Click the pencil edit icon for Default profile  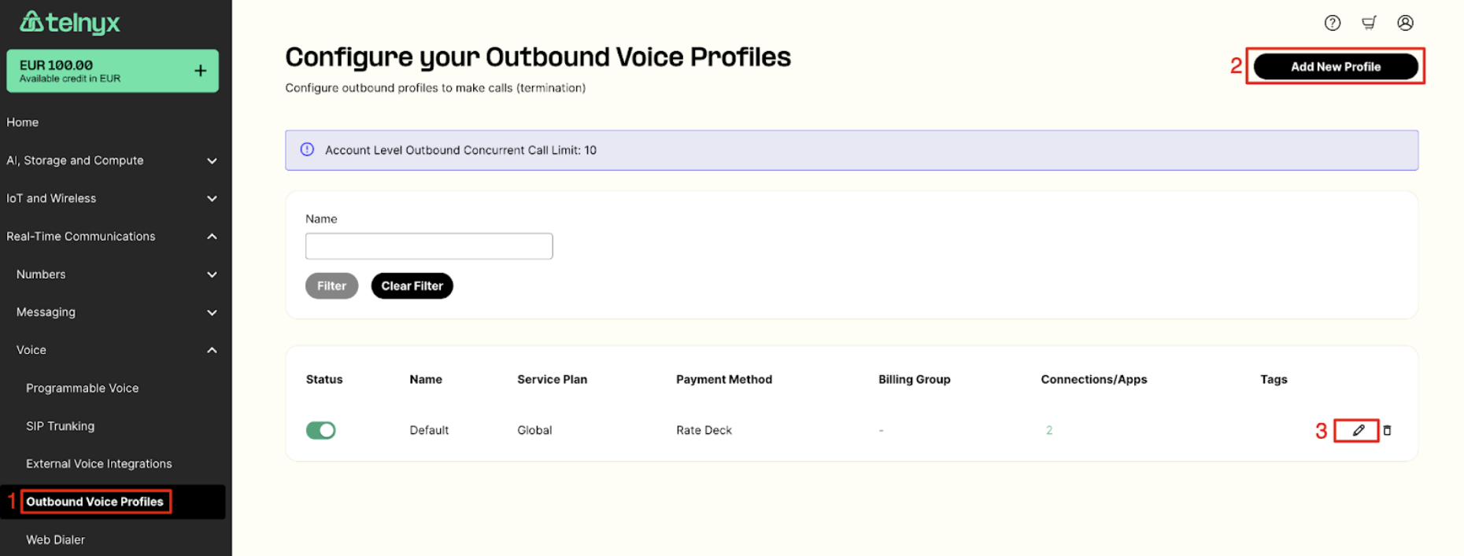coord(1358,430)
